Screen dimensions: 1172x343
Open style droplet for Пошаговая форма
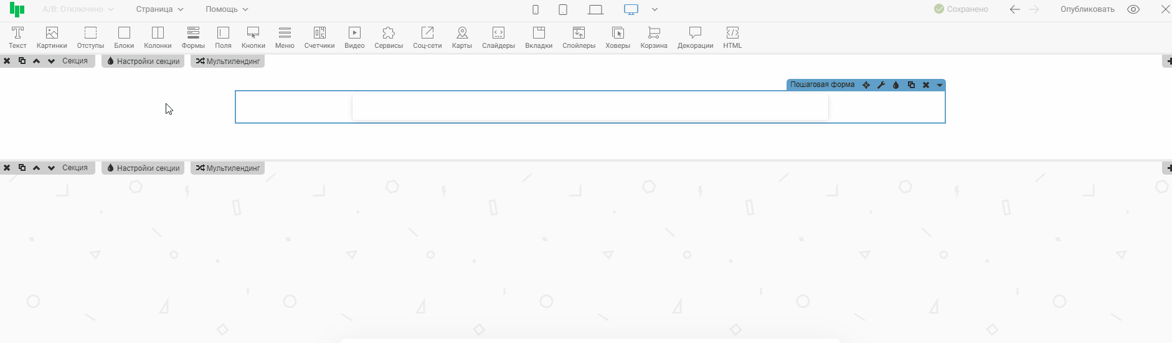[896, 85]
